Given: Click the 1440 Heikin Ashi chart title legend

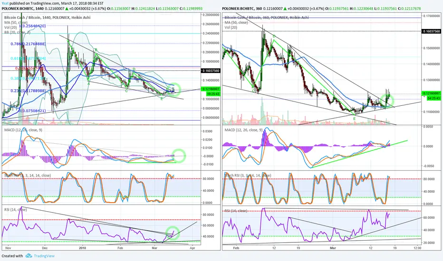Looking at the screenshot, I should point(48,18).
